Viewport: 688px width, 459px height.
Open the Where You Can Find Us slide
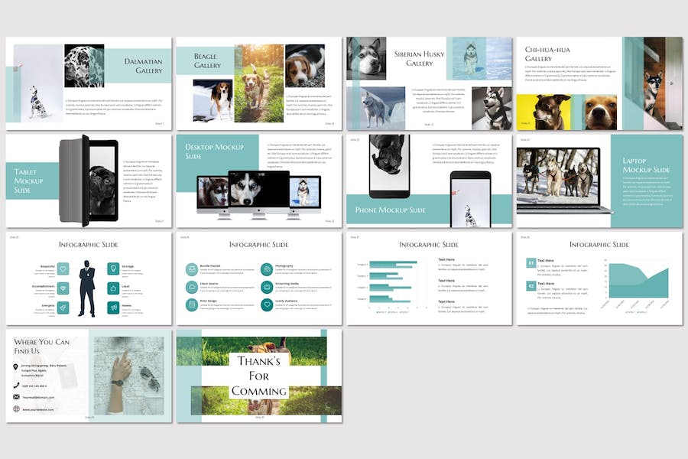[x=89, y=376]
